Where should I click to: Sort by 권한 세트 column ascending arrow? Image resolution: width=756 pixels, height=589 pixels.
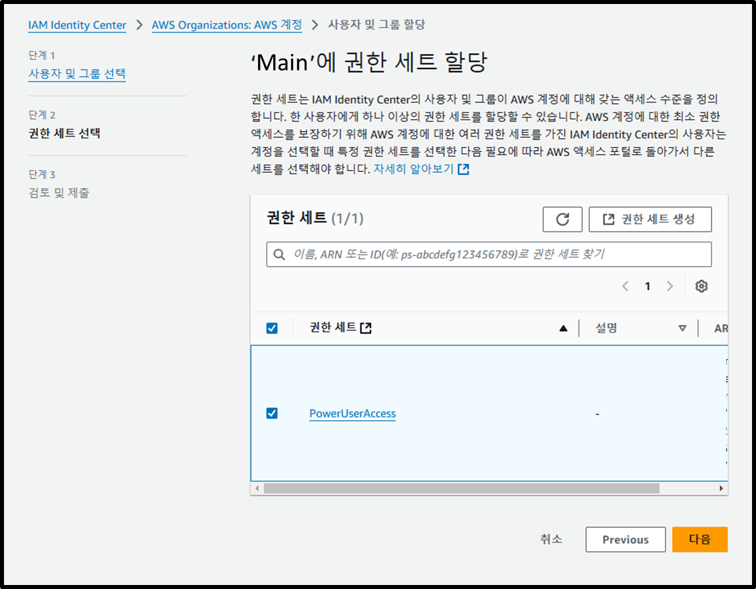click(x=563, y=328)
